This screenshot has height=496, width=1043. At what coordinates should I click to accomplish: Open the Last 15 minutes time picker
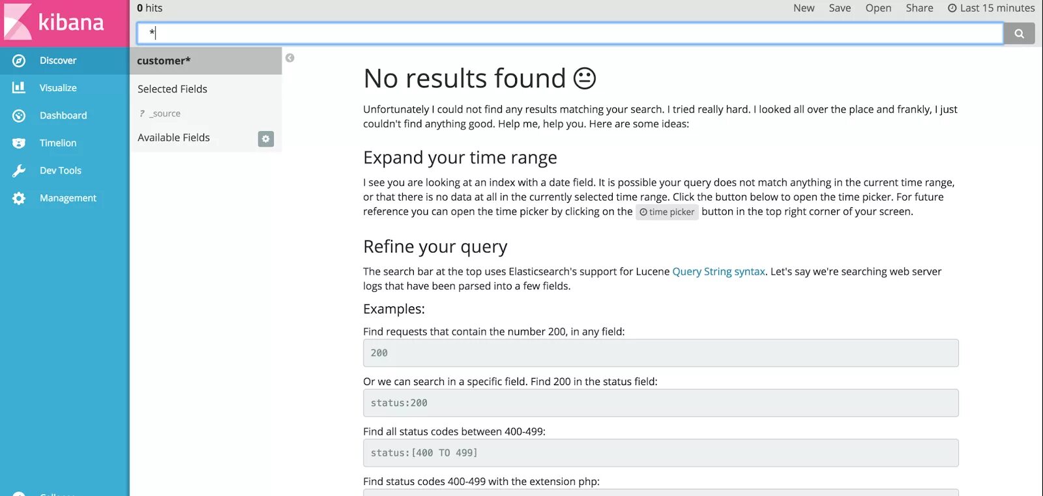[x=991, y=8]
